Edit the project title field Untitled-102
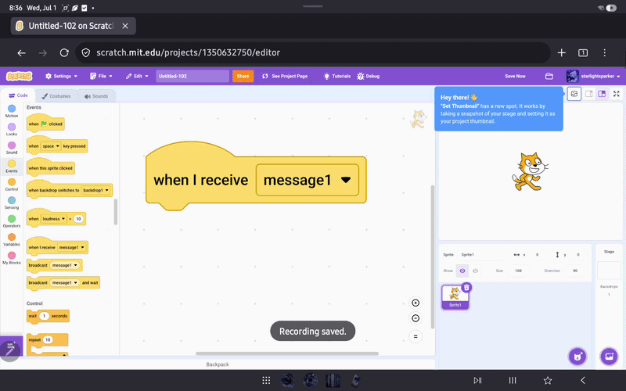 point(192,76)
